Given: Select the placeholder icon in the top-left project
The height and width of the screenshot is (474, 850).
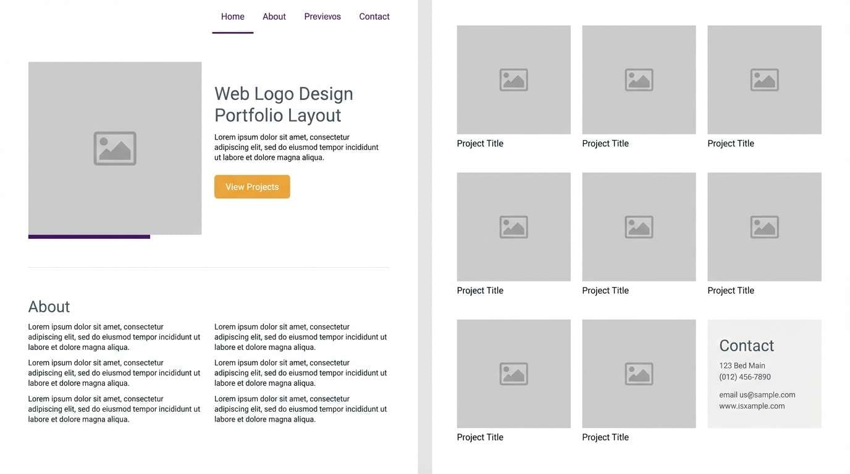Looking at the screenshot, I should [513, 80].
